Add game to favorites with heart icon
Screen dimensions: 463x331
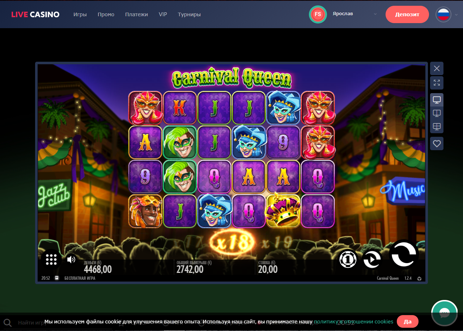click(437, 143)
